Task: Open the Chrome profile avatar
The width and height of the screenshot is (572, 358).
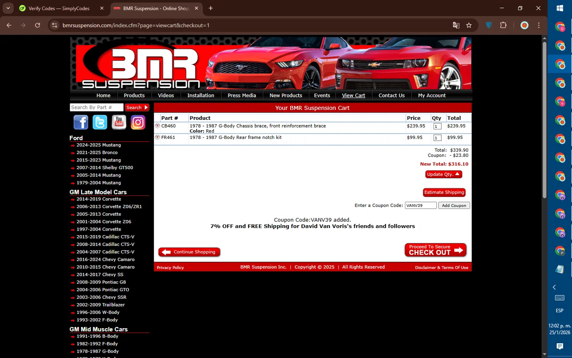Action: [525, 25]
